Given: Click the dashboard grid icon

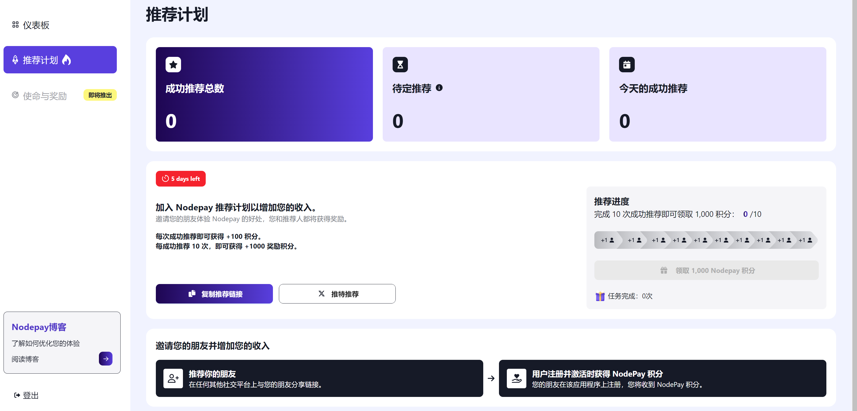Looking at the screenshot, I should [15, 25].
